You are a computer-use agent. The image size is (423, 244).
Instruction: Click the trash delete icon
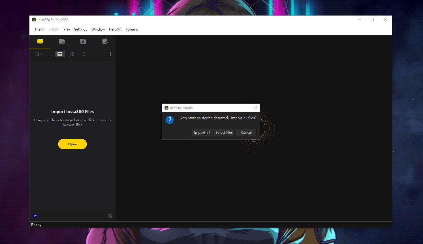[x=110, y=216]
